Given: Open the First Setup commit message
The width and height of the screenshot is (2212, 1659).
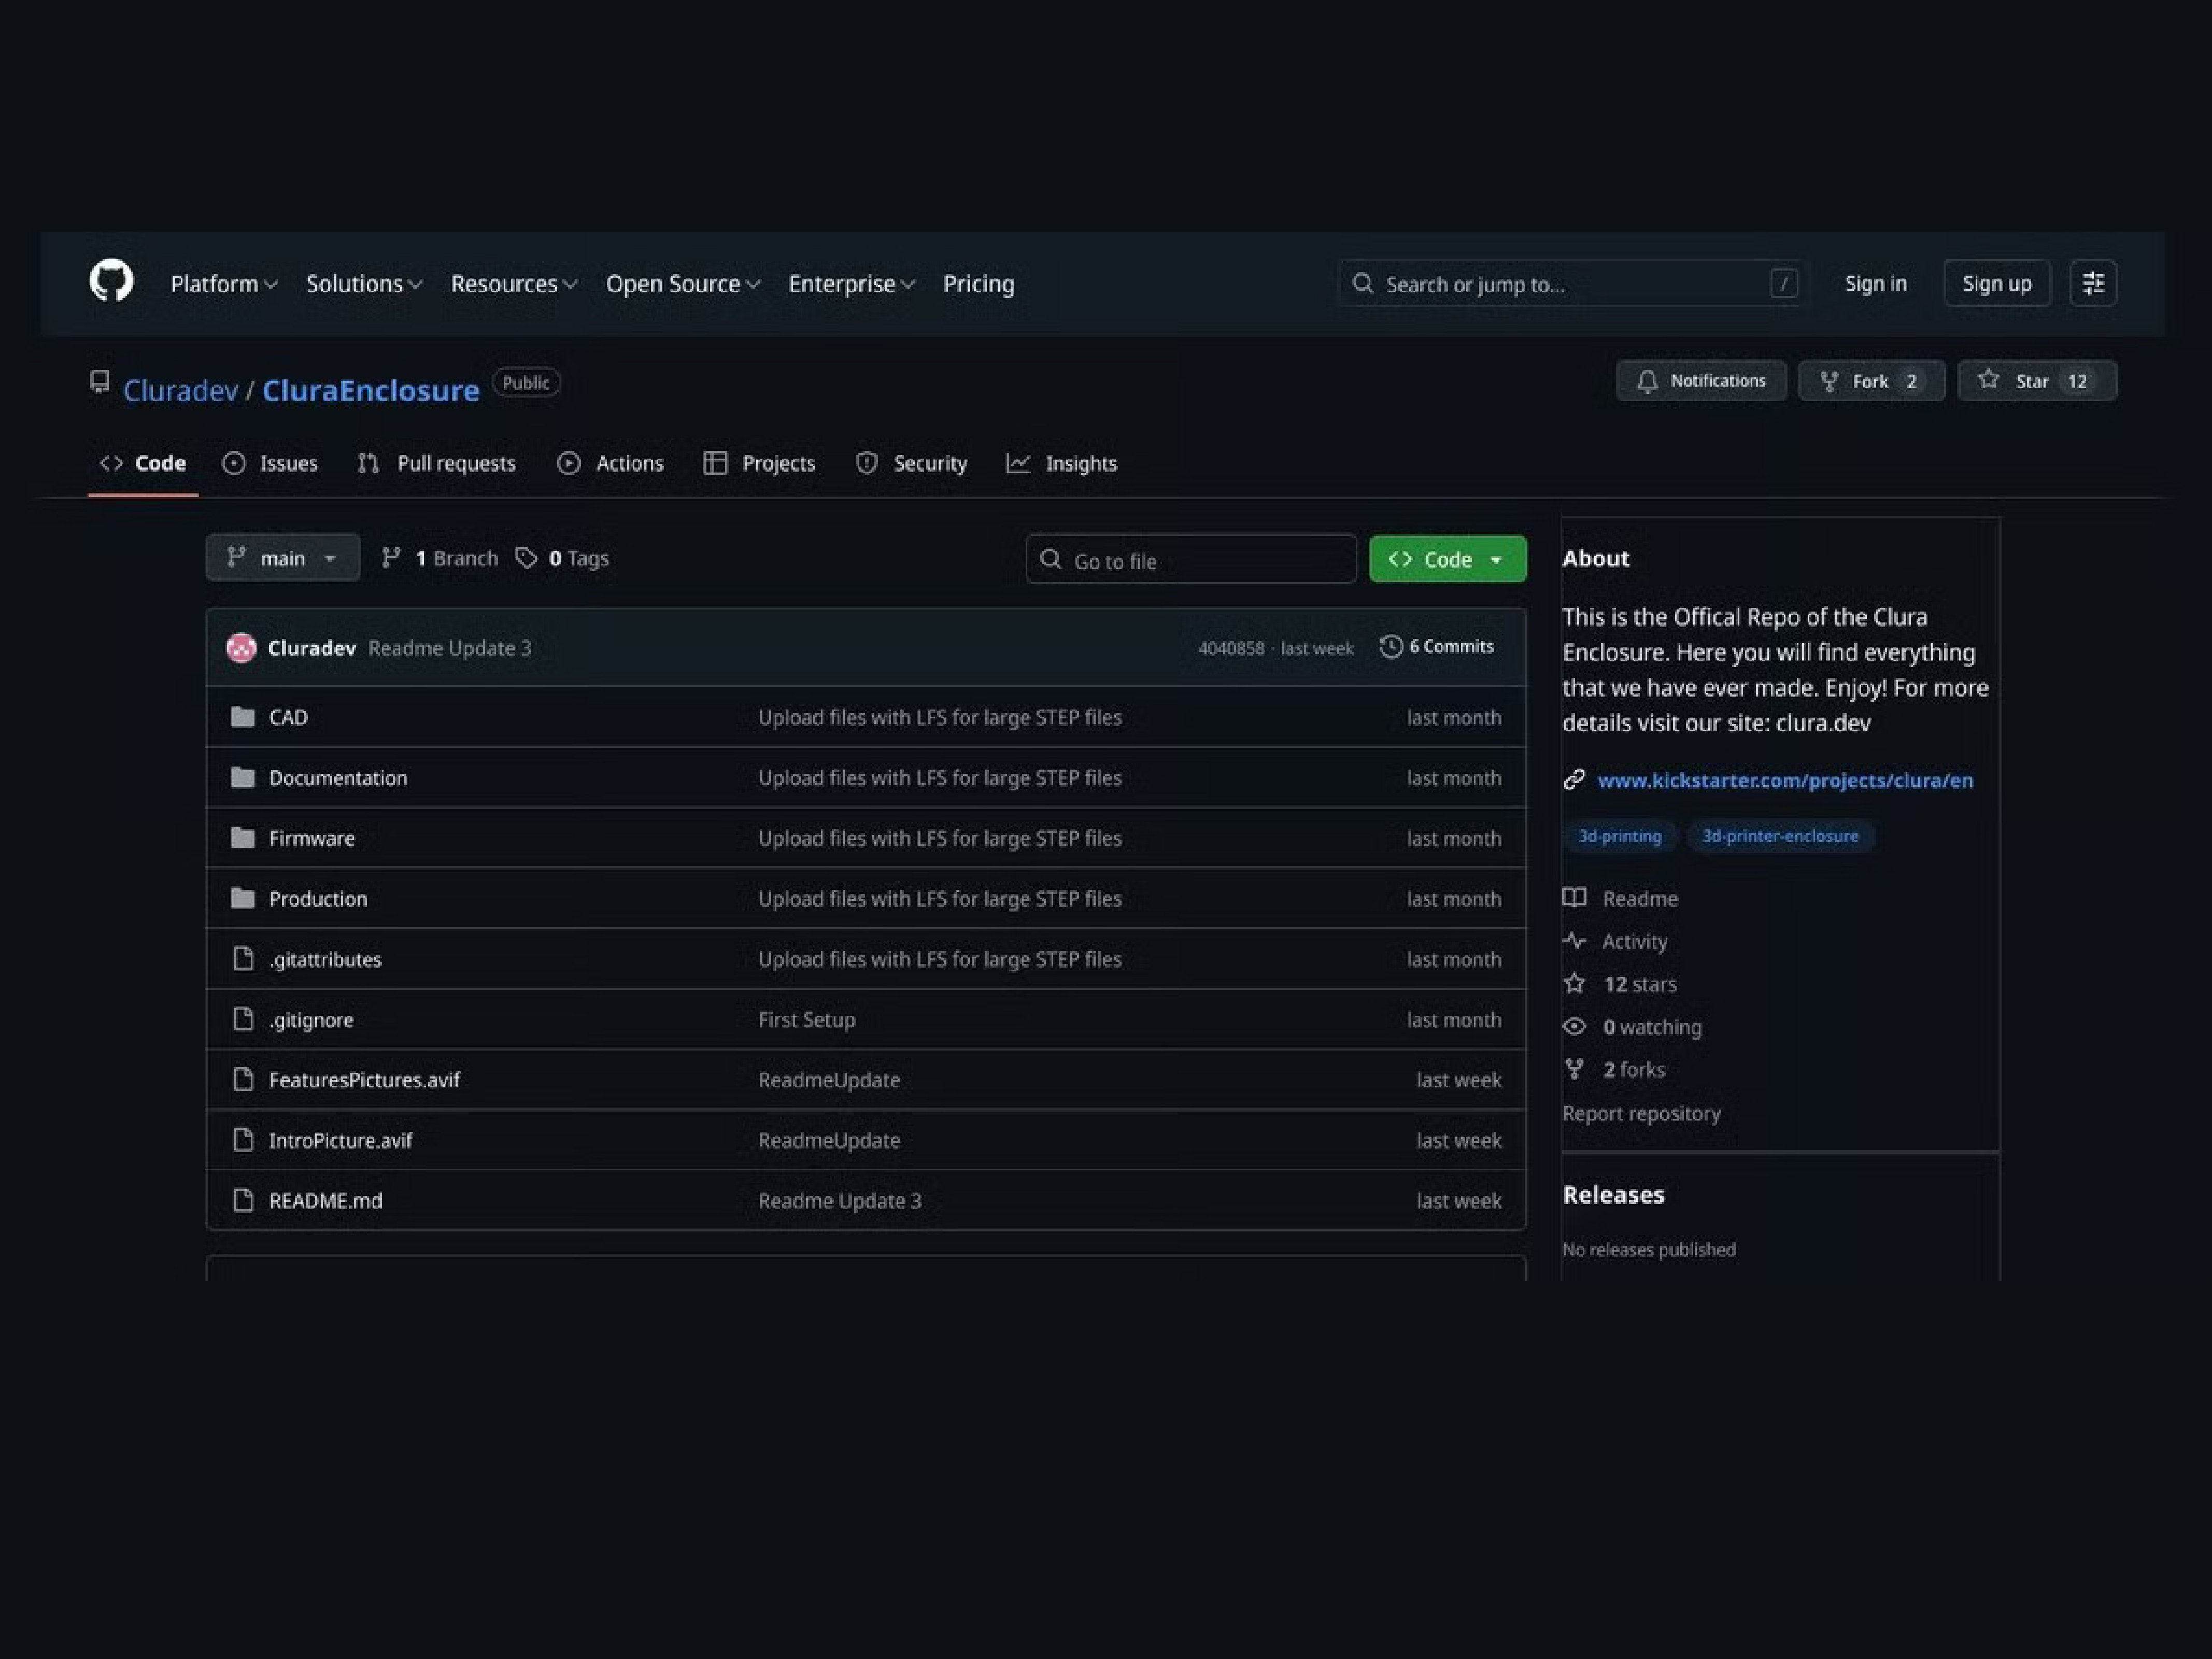Looking at the screenshot, I should (806, 1020).
